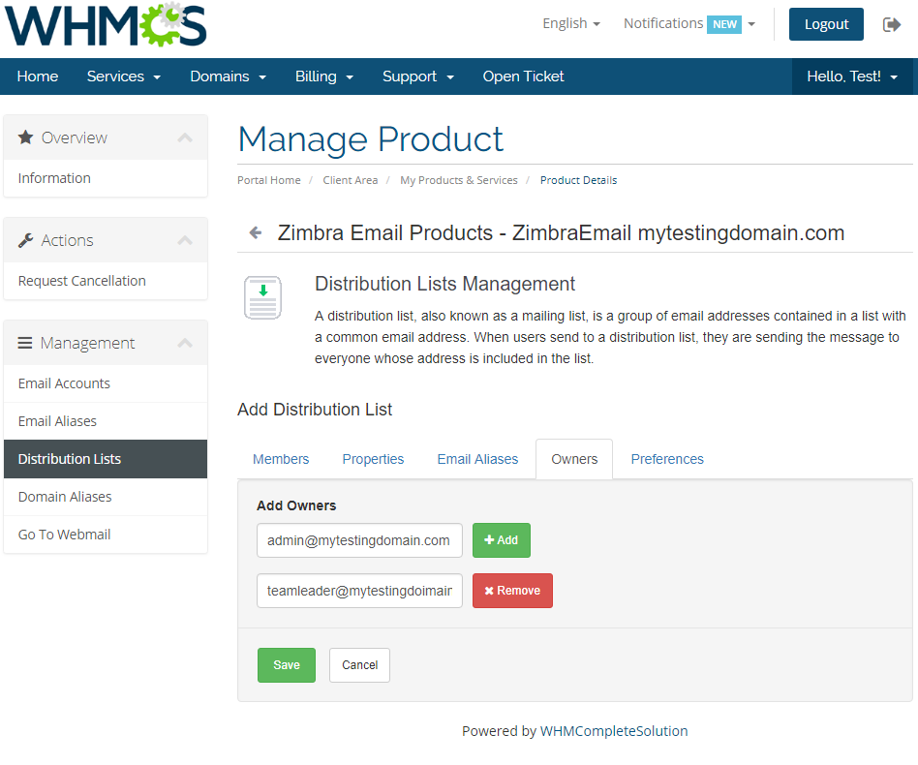The width and height of the screenshot is (918, 765).
Task: Click the WHMCS logo
Action: 106,25
